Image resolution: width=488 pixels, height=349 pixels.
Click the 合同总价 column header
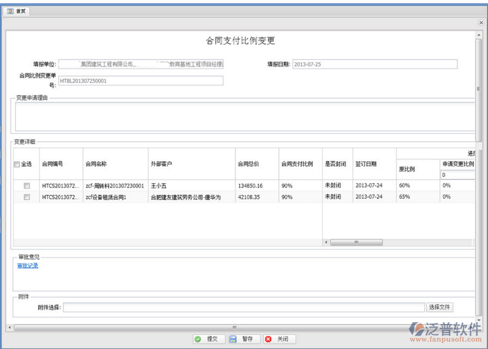(248, 164)
